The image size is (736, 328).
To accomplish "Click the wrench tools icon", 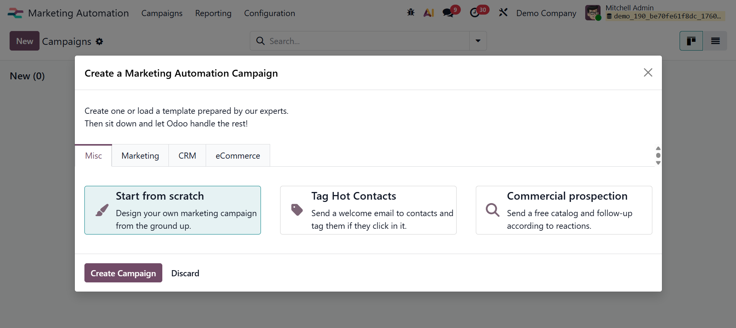I will 503,13.
